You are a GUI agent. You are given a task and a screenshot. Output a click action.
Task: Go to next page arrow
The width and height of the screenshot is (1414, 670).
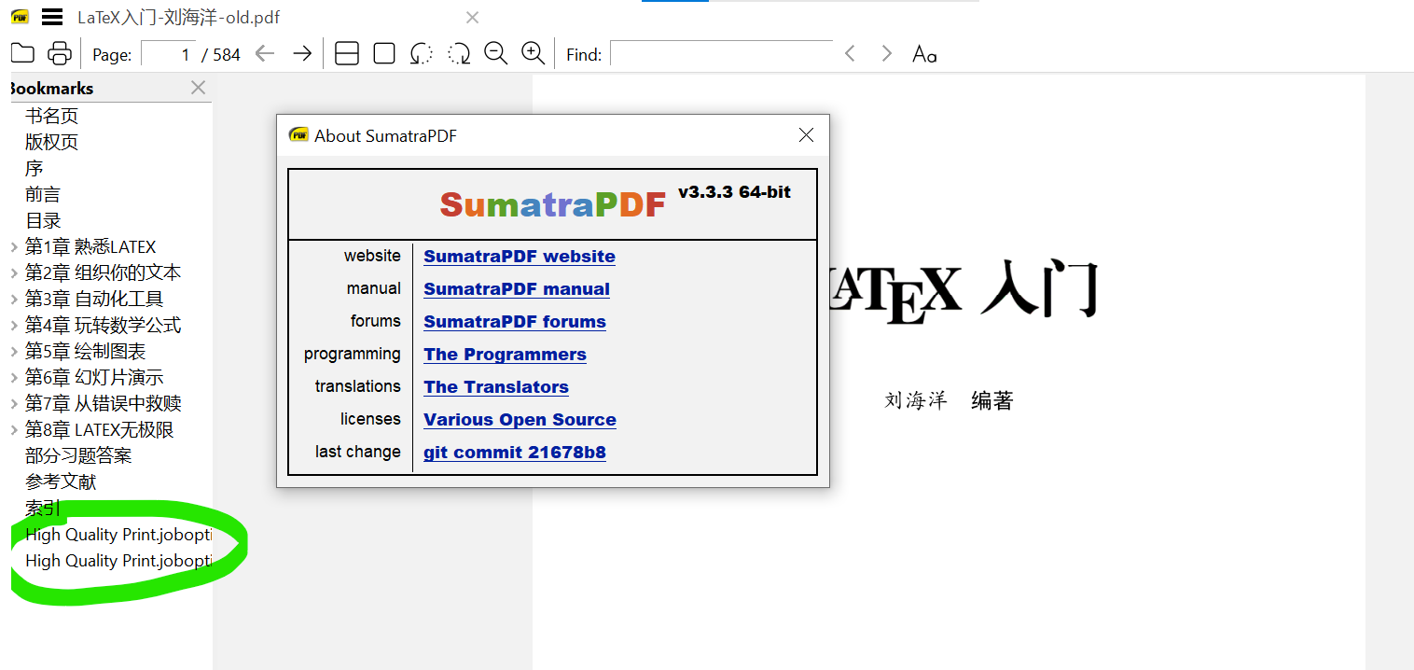tap(302, 53)
